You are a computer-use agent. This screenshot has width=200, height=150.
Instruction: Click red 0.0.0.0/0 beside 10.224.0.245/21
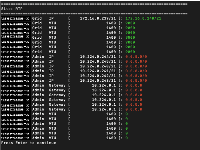coord(136,61)
